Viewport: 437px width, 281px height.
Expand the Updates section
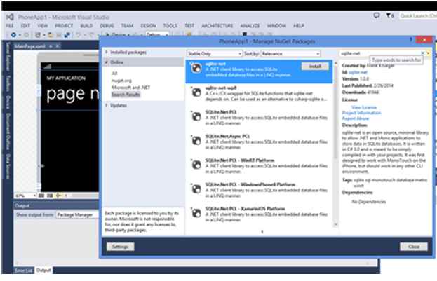(107, 105)
